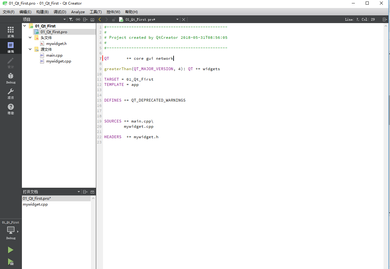Click line number 7 in the gutter

(101, 58)
